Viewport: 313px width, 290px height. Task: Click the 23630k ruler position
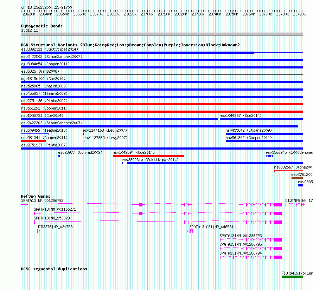pyautogui.click(x=29, y=14)
